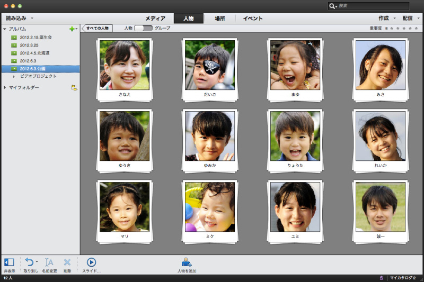Click the album icon for 2012.3.25
This screenshot has width=424, height=282.
(x=14, y=46)
